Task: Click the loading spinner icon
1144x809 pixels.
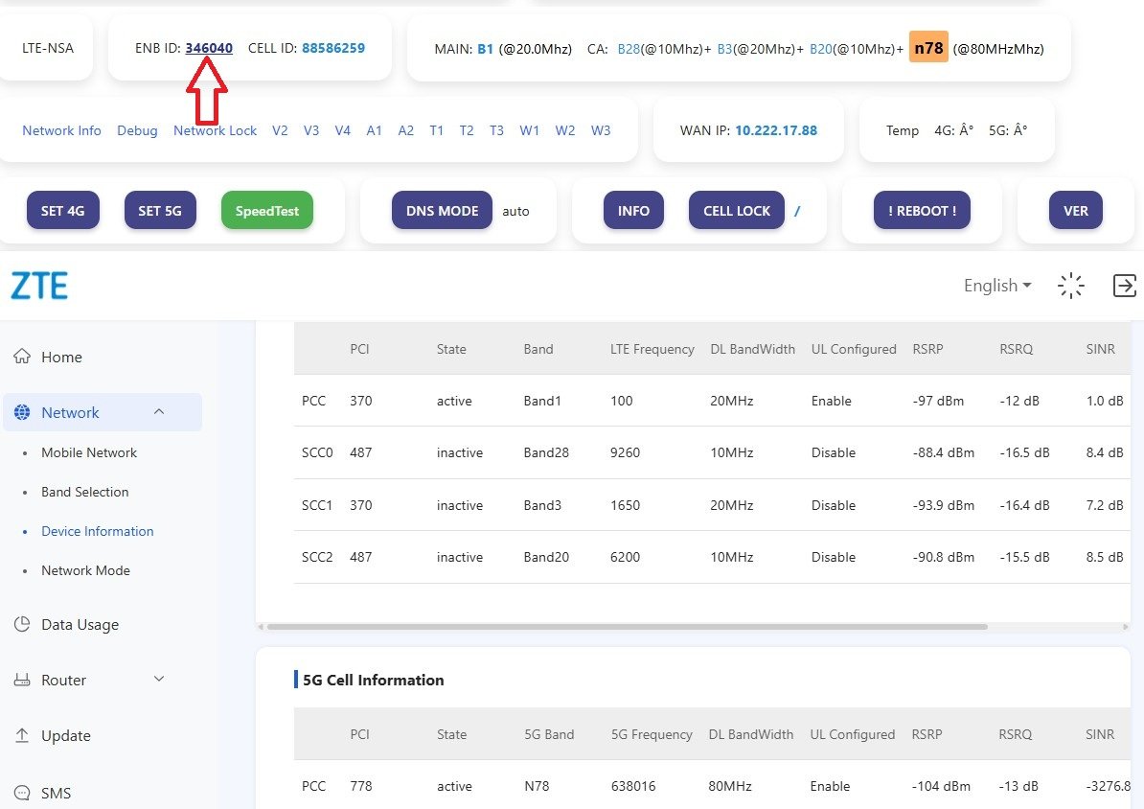Action: pyautogui.click(x=1070, y=286)
